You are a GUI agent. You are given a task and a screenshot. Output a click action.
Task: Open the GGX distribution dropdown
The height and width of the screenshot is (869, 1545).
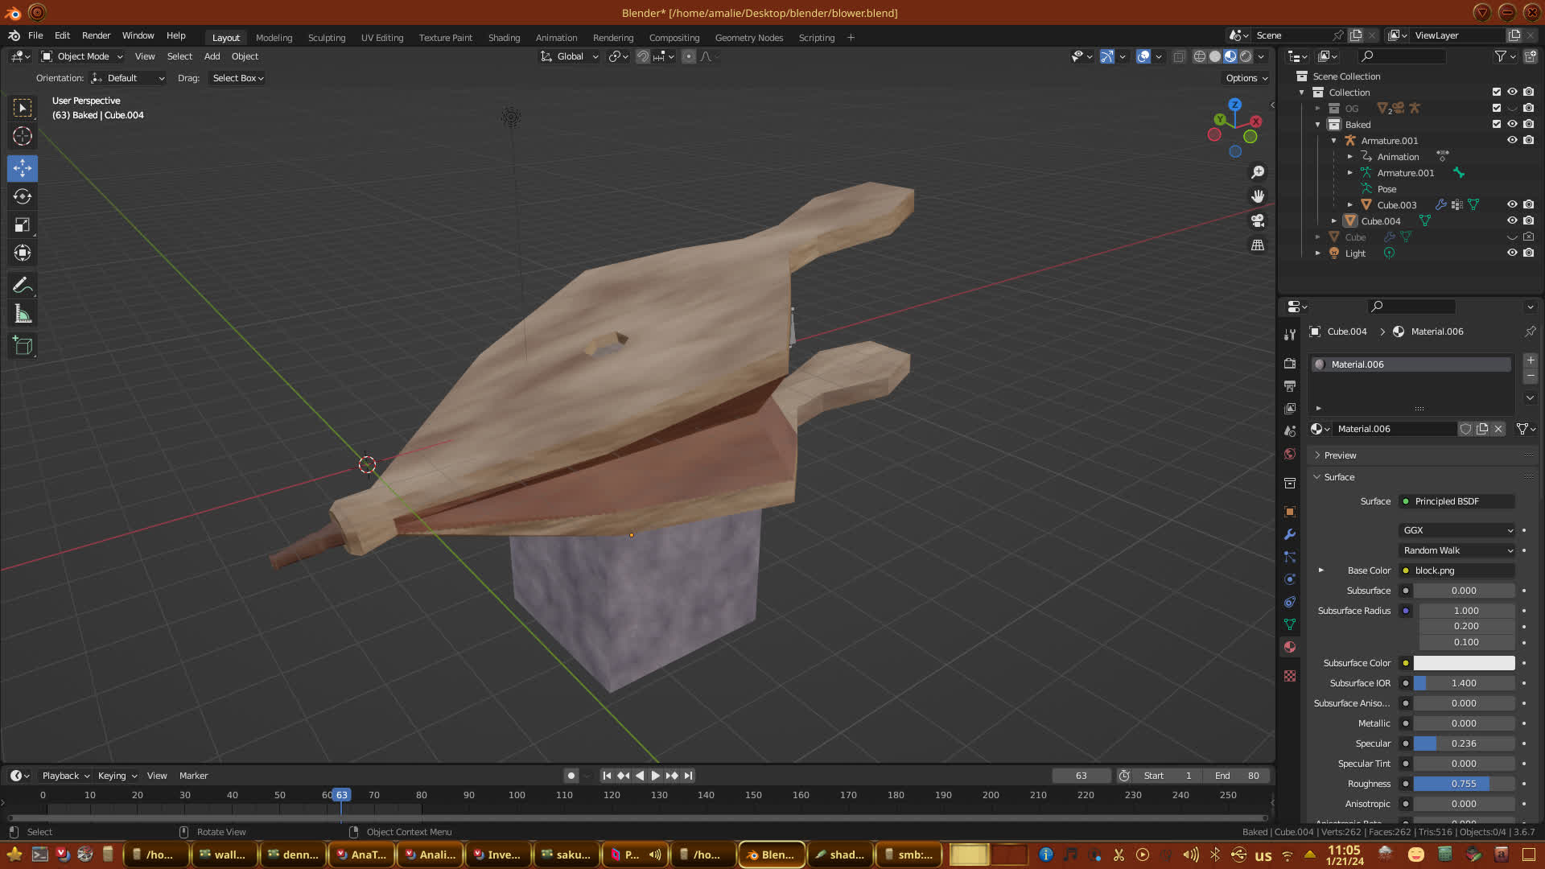[1457, 530]
